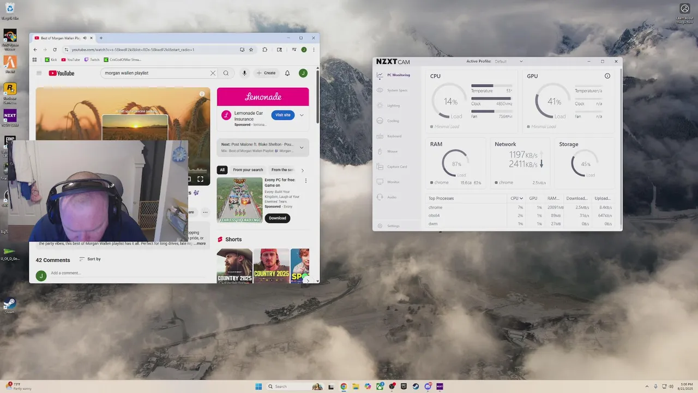
Task: Select the From your search chip
Action: [248, 170]
